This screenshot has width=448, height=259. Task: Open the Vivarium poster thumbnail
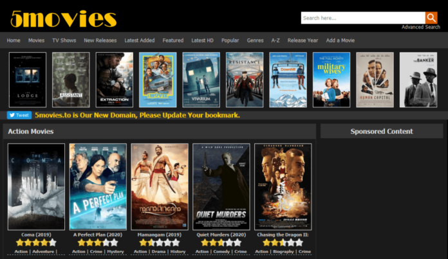(201, 79)
